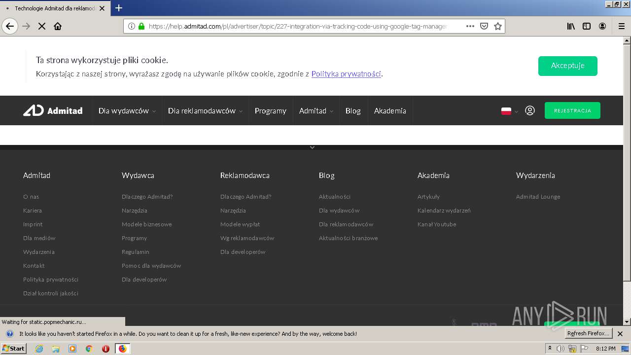
Task: Click Refresh Firefox button
Action: click(x=588, y=333)
